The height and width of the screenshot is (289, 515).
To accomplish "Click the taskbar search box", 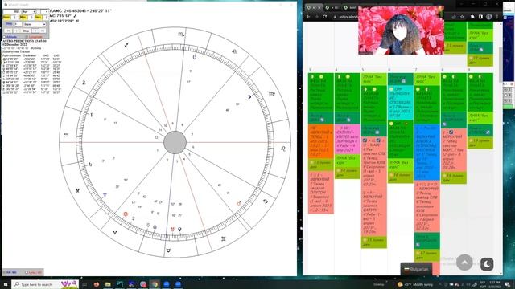I will [x=45, y=284].
